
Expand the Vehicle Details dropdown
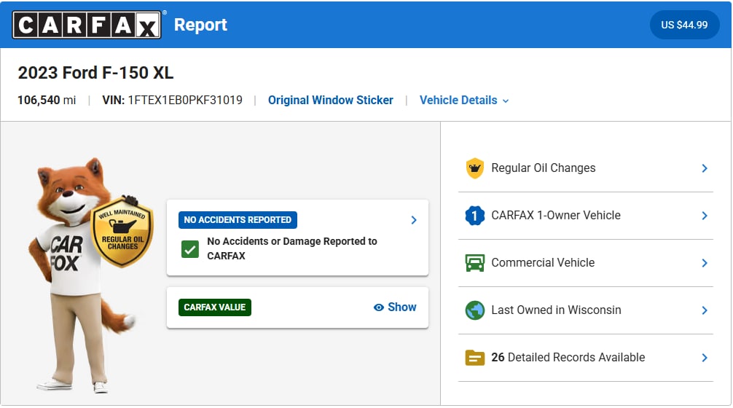pyautogui.click(x=463, y=100)
